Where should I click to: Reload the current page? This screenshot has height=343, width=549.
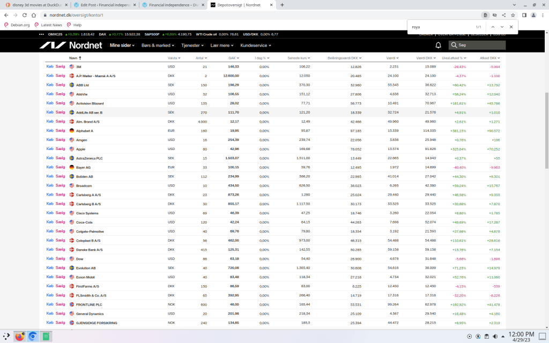coord(27,15)
